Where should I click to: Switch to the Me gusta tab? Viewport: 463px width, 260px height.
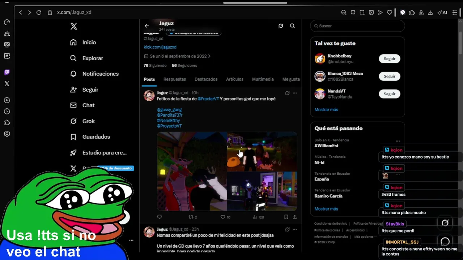[291, 79]
